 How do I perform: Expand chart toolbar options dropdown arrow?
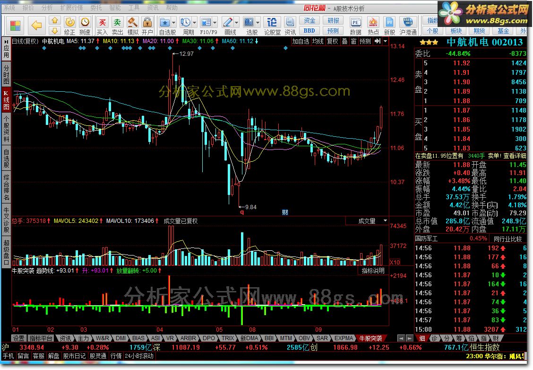pyautogui.click(x=385, y=41)
